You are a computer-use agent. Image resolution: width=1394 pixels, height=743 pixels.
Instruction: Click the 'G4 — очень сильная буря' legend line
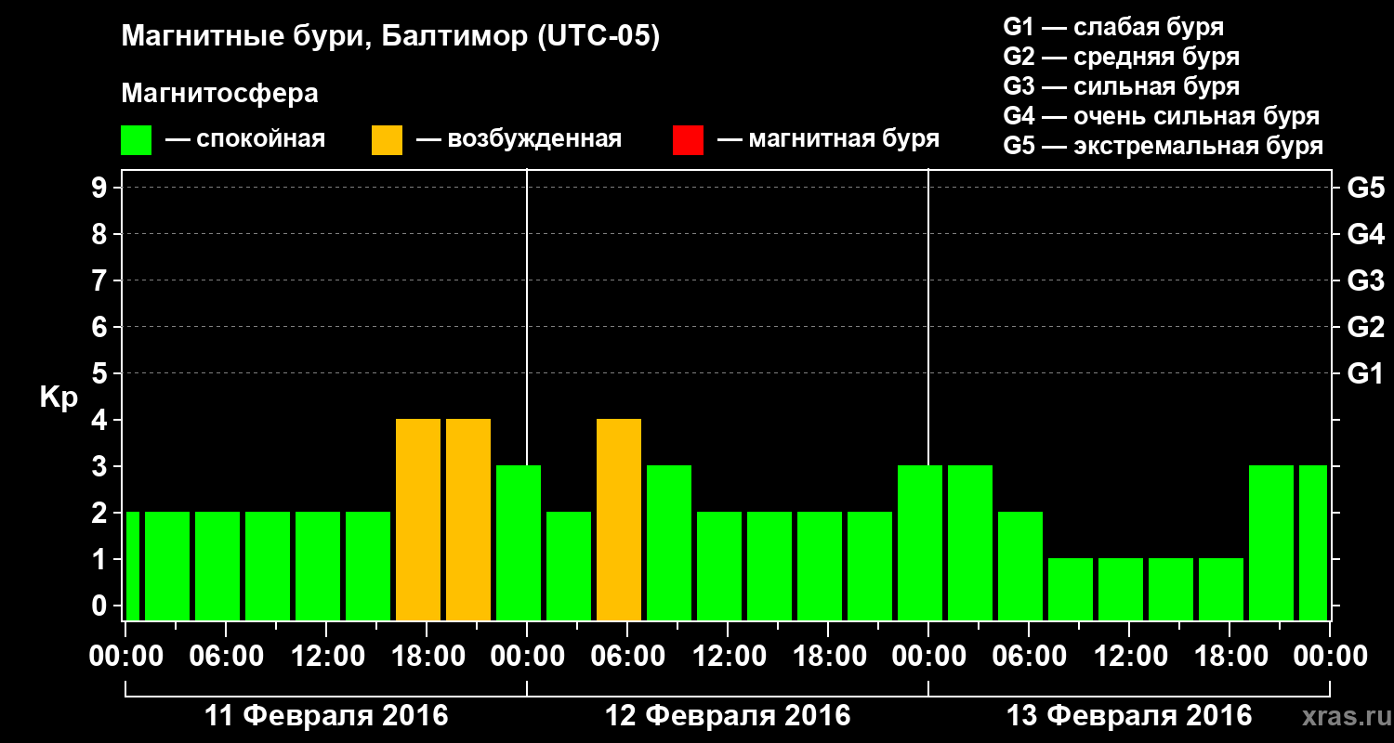[x=1162, y=116]
